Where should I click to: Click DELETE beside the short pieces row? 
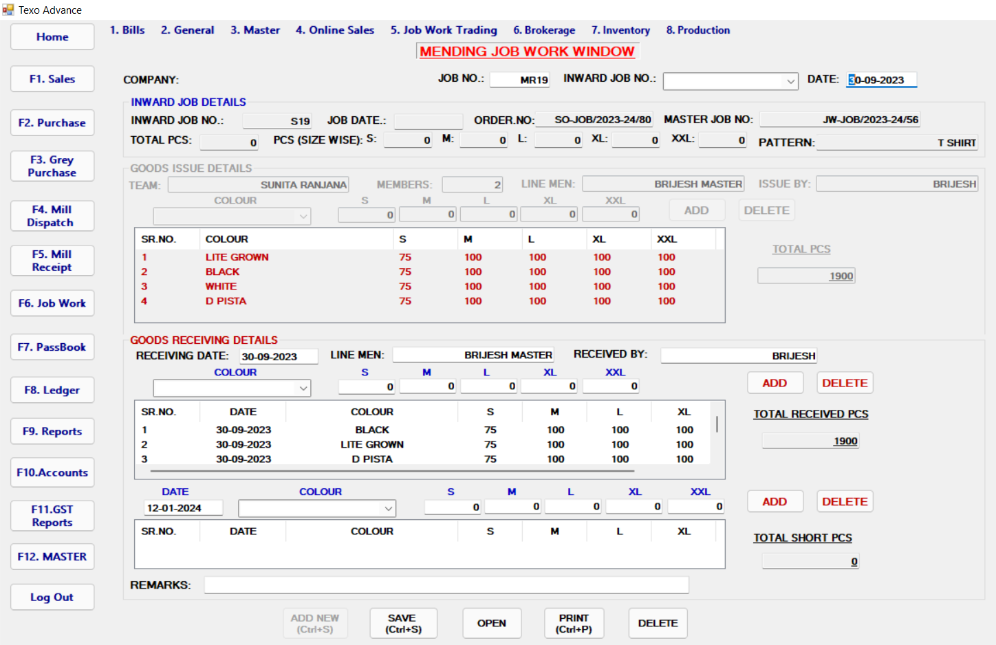click(x=845, y=502)
